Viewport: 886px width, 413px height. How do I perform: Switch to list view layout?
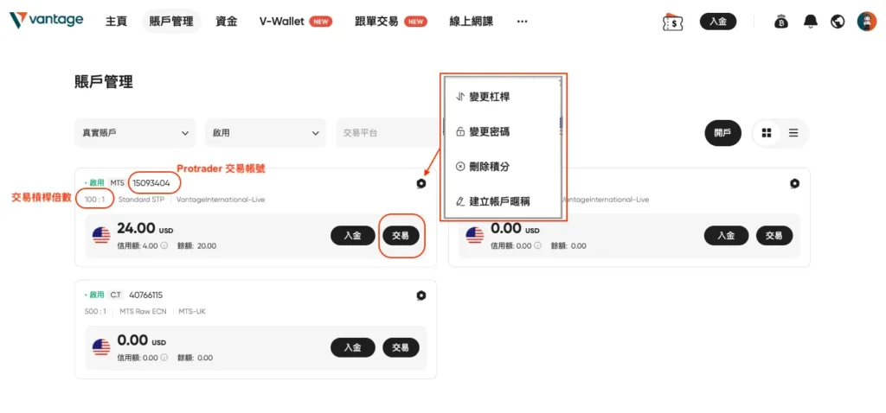pos(793,133)
